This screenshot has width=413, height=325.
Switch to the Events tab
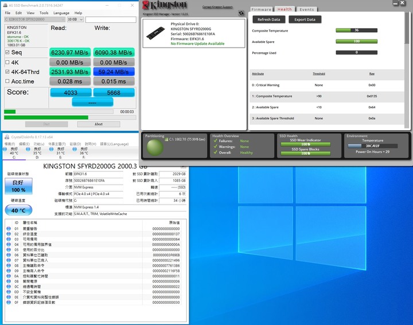pyautogui.click(x=306, y=9)
